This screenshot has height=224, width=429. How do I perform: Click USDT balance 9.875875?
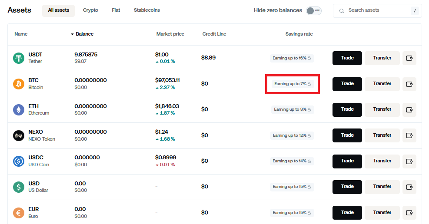pos(86,55)
